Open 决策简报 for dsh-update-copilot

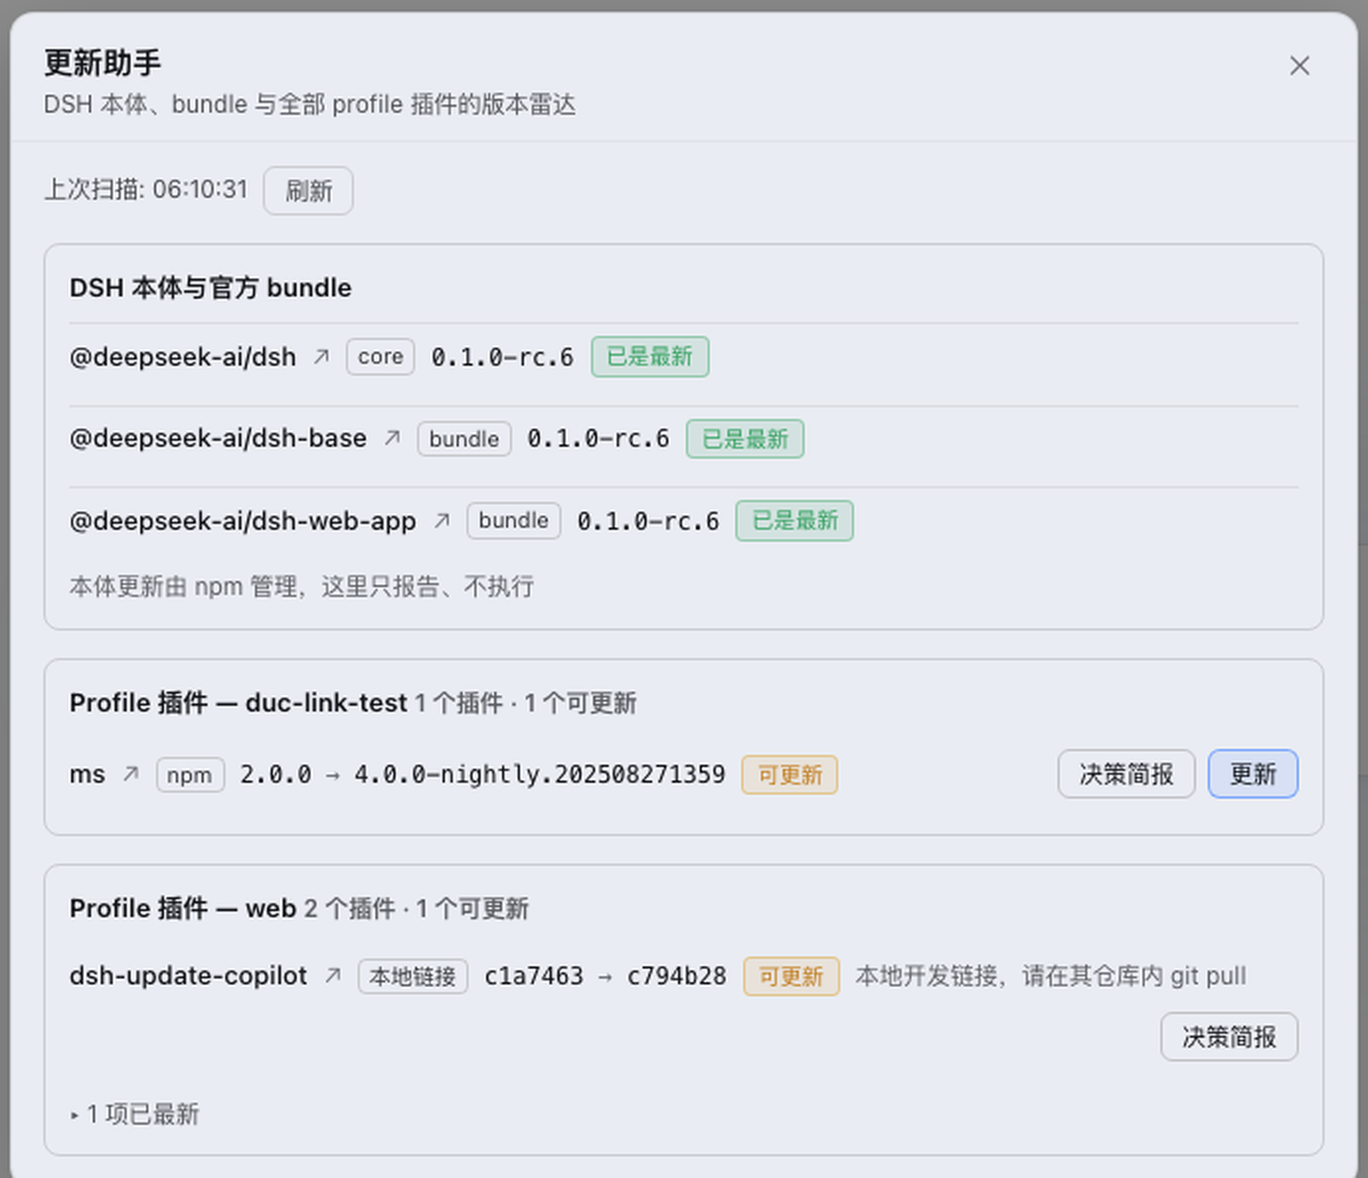coord(1229,1037)
